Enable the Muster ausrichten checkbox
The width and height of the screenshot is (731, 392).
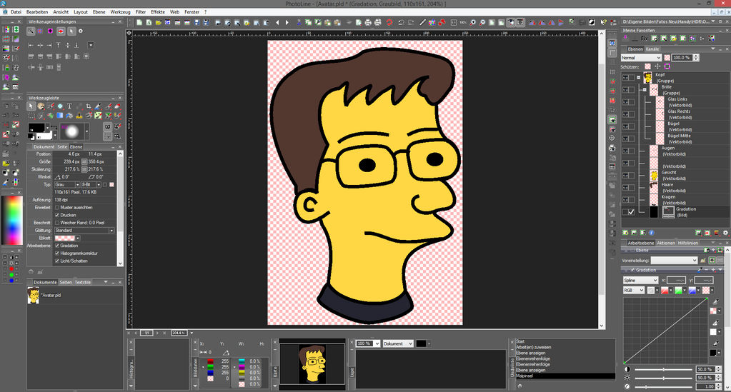pyautogui.click(x=57, y=207)
